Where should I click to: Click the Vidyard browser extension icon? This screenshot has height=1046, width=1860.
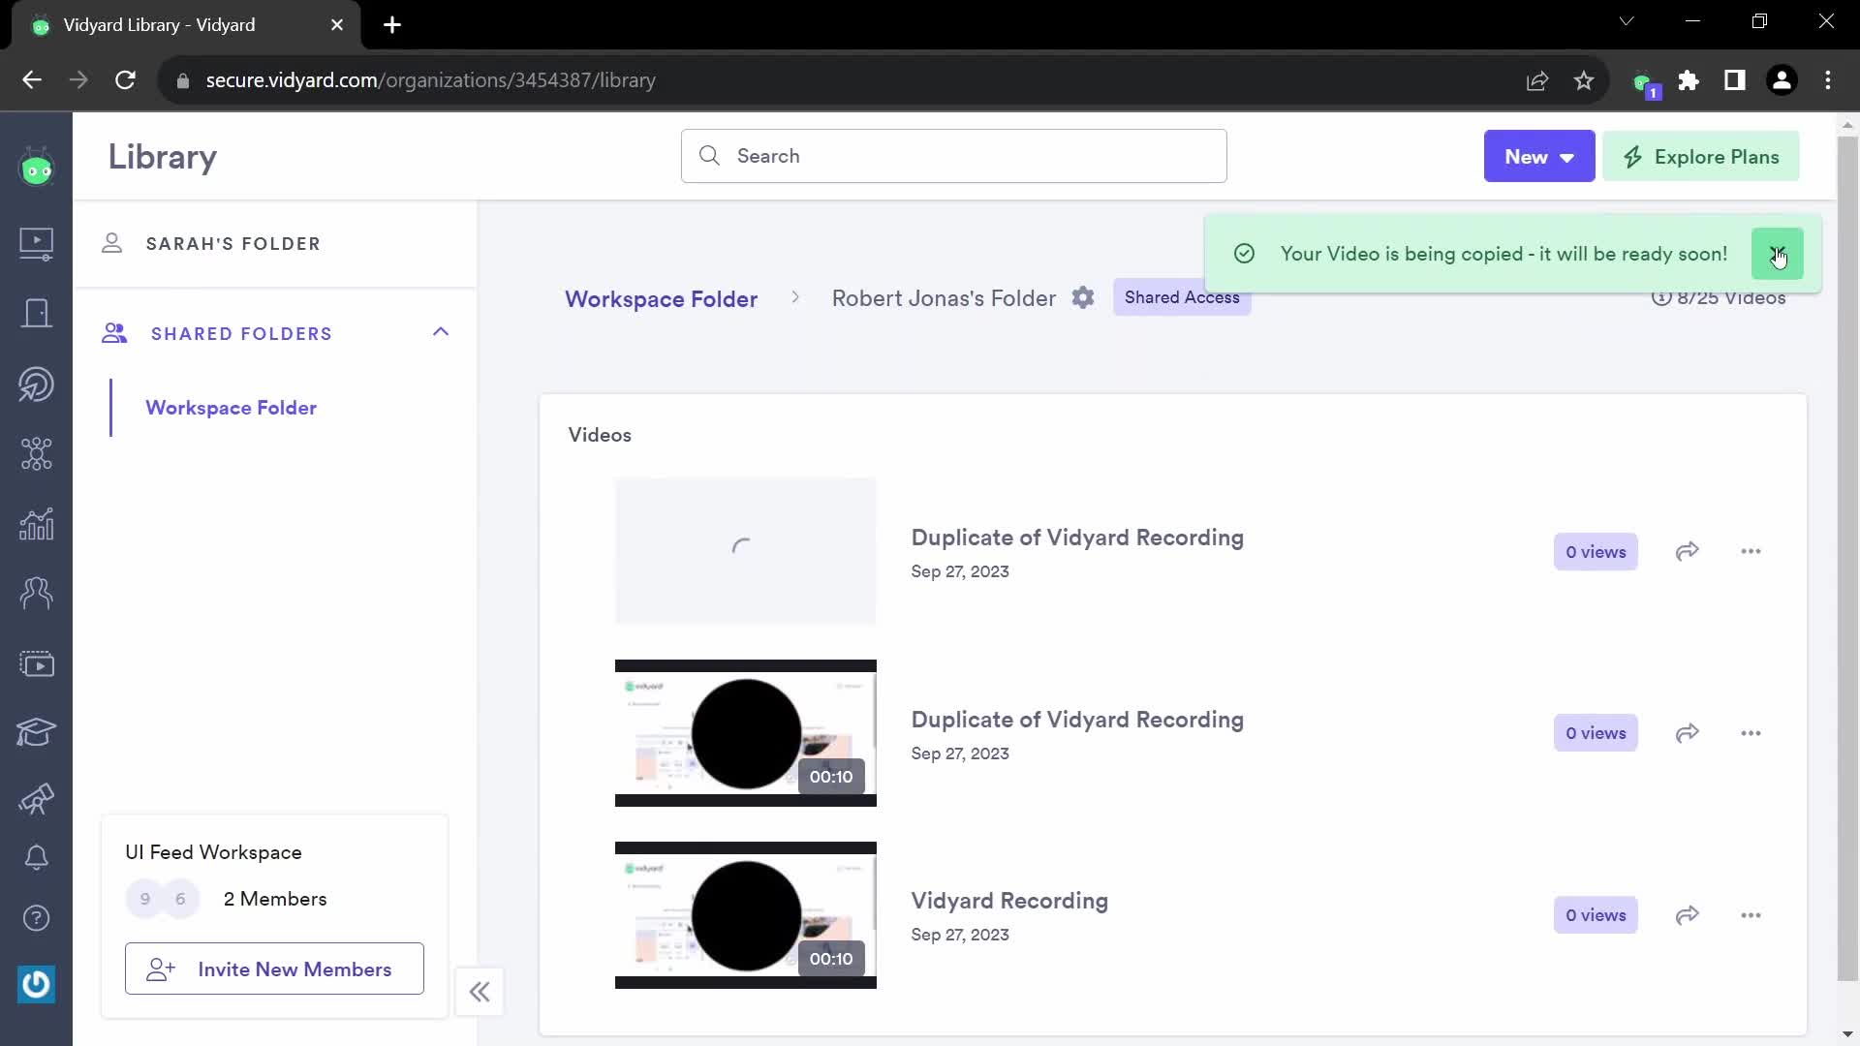pyautogui.click(x=1644, y=82)
